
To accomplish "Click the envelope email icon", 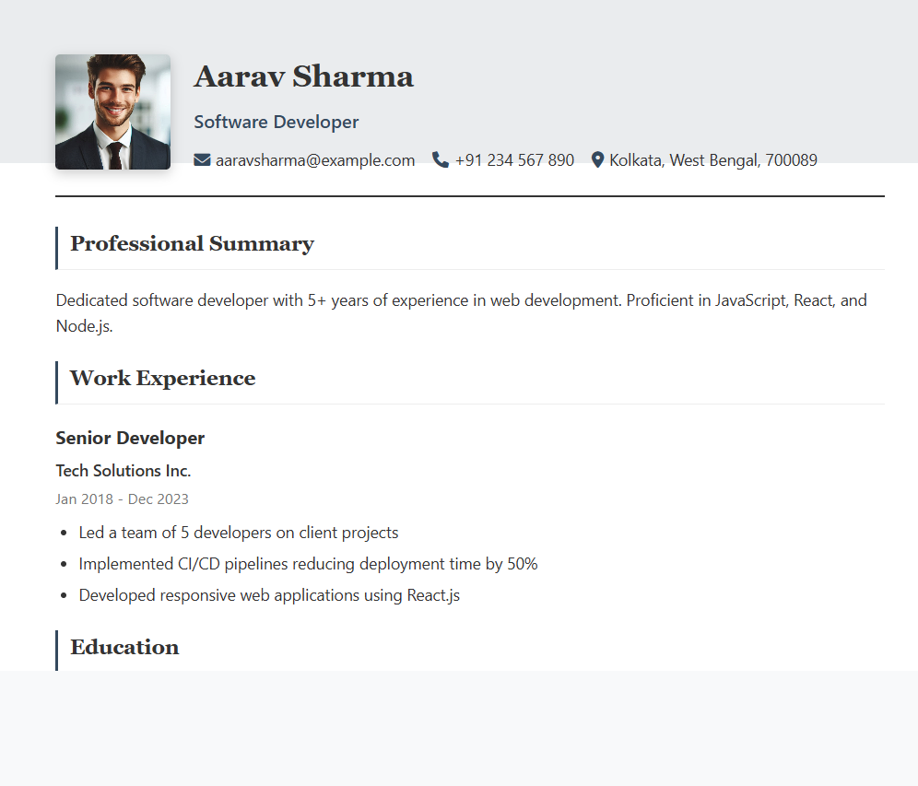I will (202, 160).
